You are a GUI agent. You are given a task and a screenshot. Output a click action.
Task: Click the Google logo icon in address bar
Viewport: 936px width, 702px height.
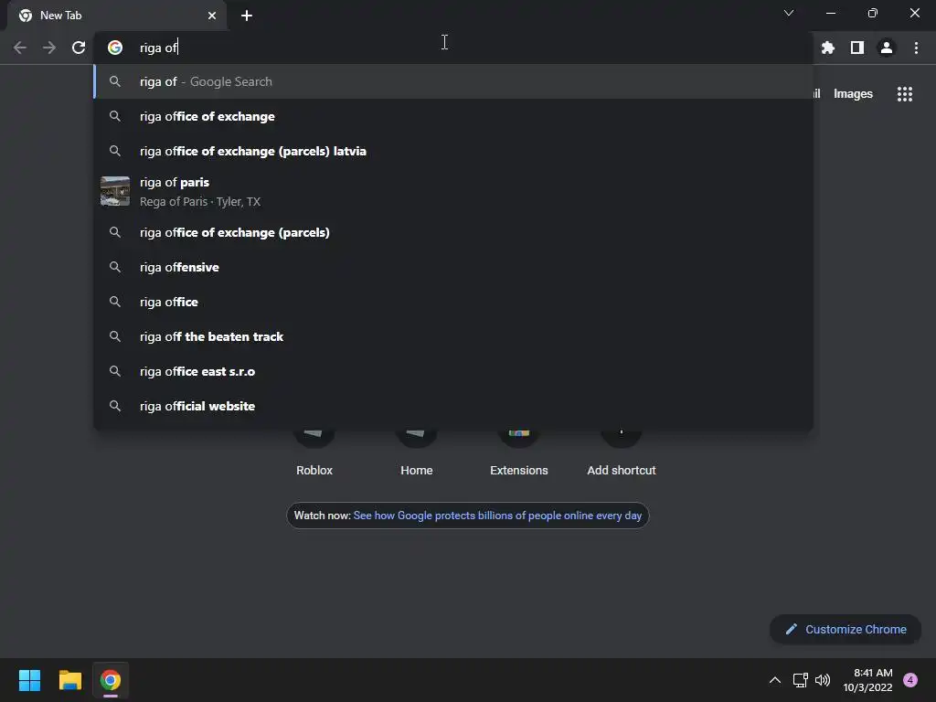[115, 48]
